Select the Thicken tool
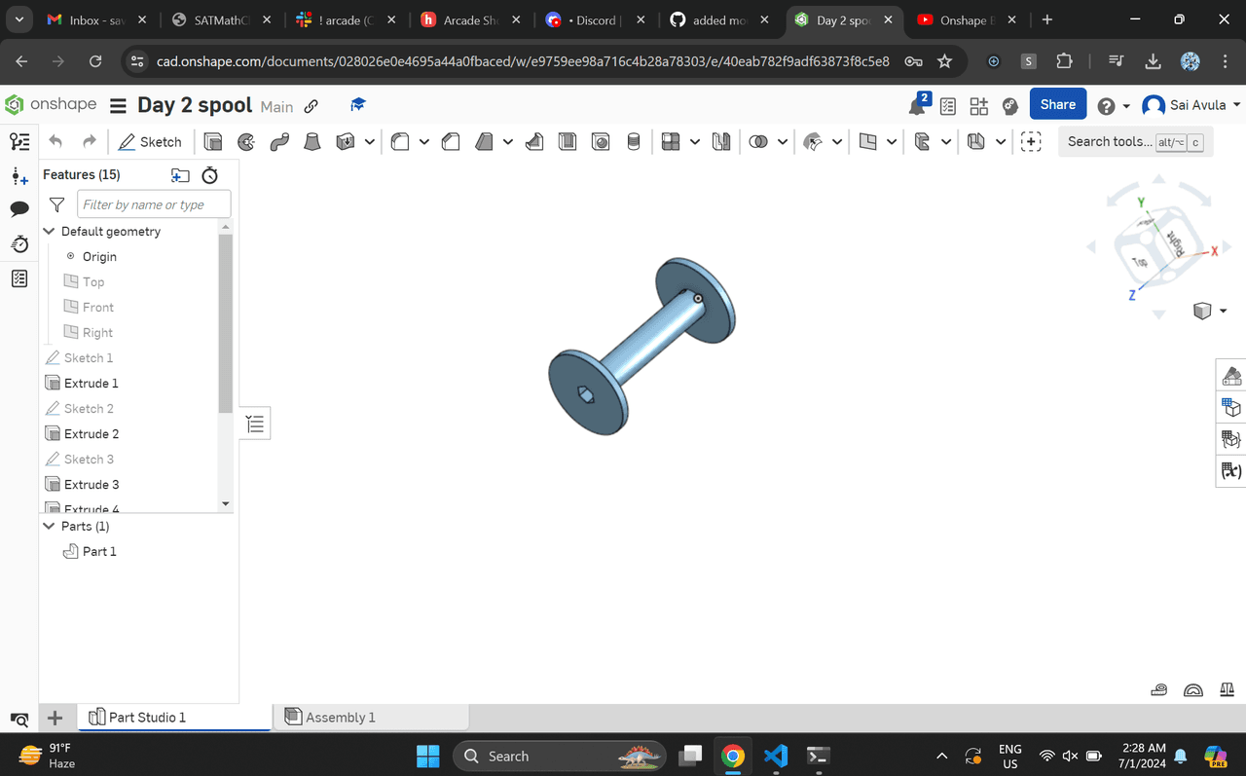1246x776 pixels. point(345,142)
